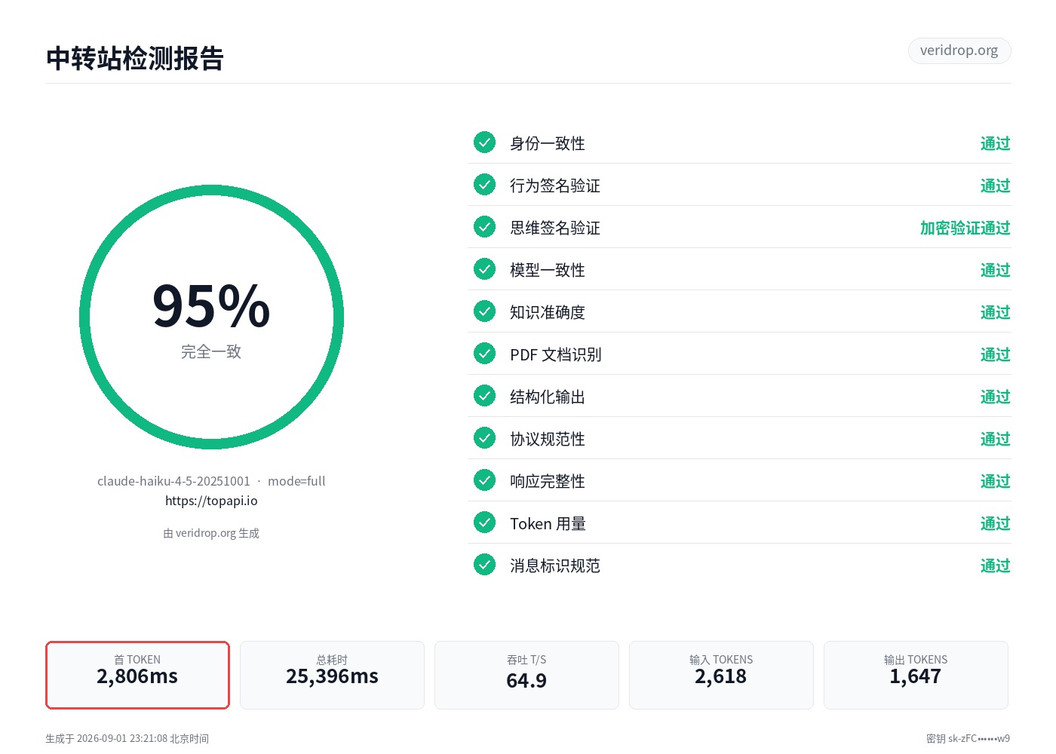This screenshot has width=1056, height=754.
Task: Click the 吞吐 T/S 64.9 card
Action: coord(526,675)
